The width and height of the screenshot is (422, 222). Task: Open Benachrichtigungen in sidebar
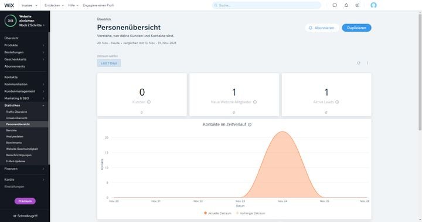tap(19, 155)
